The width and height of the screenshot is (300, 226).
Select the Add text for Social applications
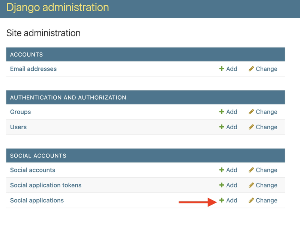[232, 201]
